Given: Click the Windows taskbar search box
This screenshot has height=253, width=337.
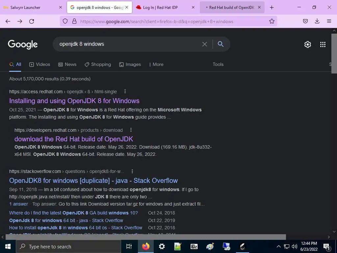Looking at the screenshot, I should [x=68, y=246].
